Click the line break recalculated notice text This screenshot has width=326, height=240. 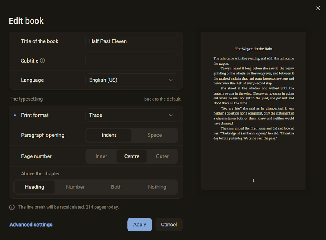tap(68, 207)
